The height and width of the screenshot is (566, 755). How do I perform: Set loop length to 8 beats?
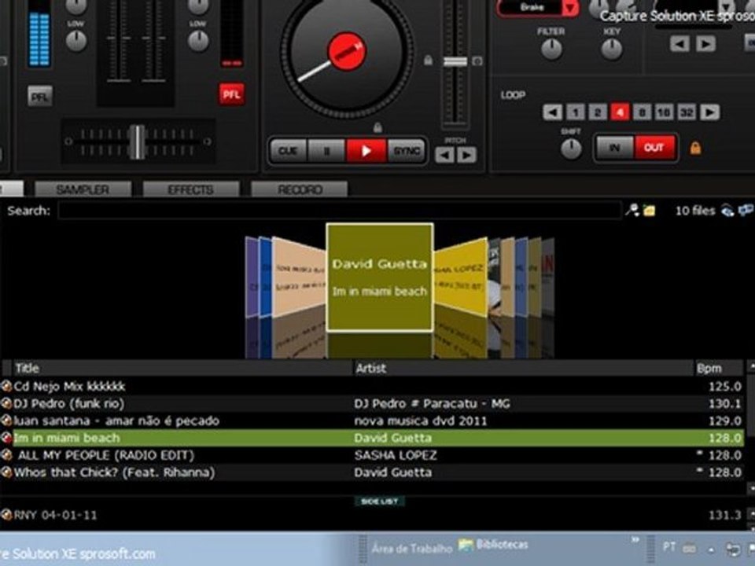pyautogui.click(x=642, y=112)
